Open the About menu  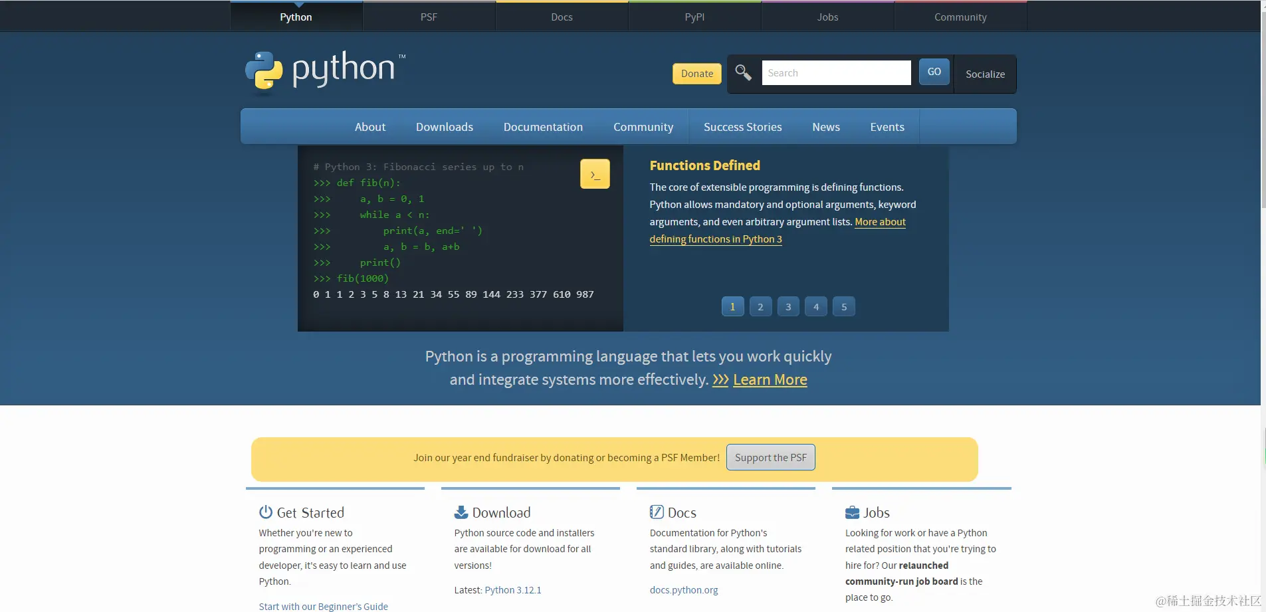(x=370, y=127)
